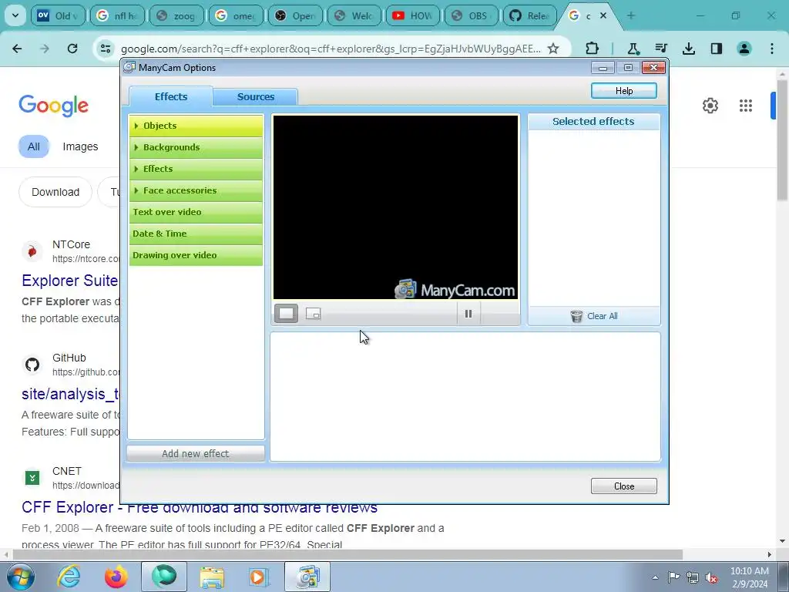Viewport: 789px width, 592px height.
Task: Click the Chrome address bar URL
Action: (x=331, y=49)
